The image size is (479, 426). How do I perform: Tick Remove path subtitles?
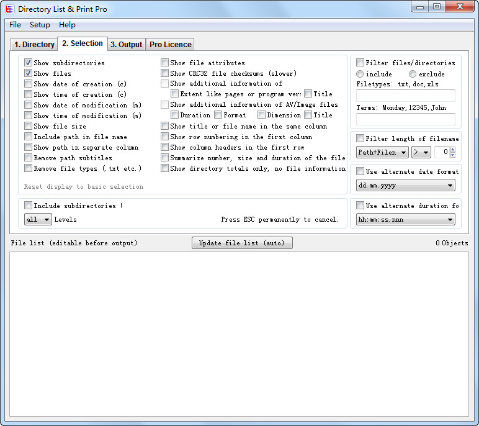(x=28, y=158)
